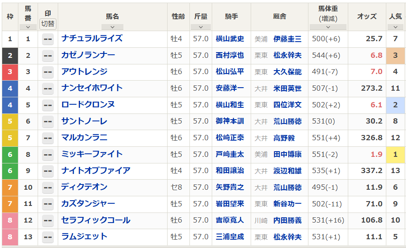
Task: Open horse page for アウトレンジ
Action: tap(84, 71)
